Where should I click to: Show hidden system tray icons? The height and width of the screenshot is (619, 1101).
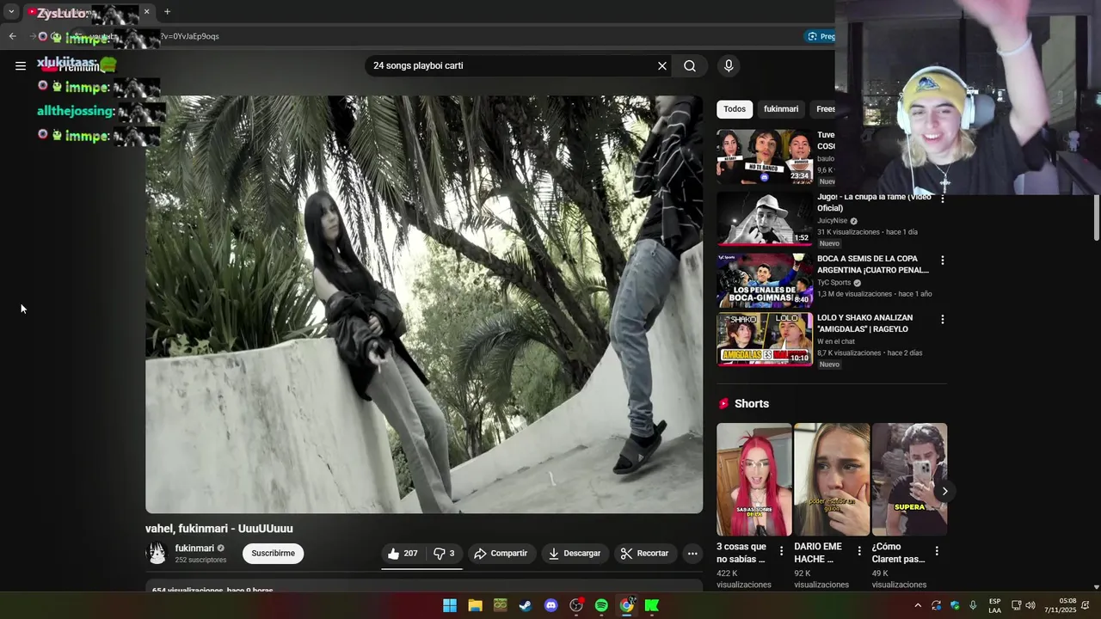[x=918, y=605]
